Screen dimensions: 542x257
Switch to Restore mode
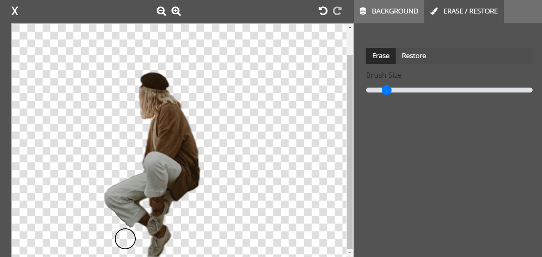(414, 56)
